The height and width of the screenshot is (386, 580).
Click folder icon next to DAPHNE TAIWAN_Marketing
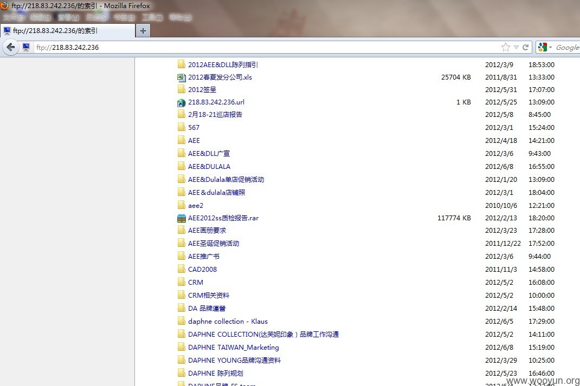(x=181, y=347)
